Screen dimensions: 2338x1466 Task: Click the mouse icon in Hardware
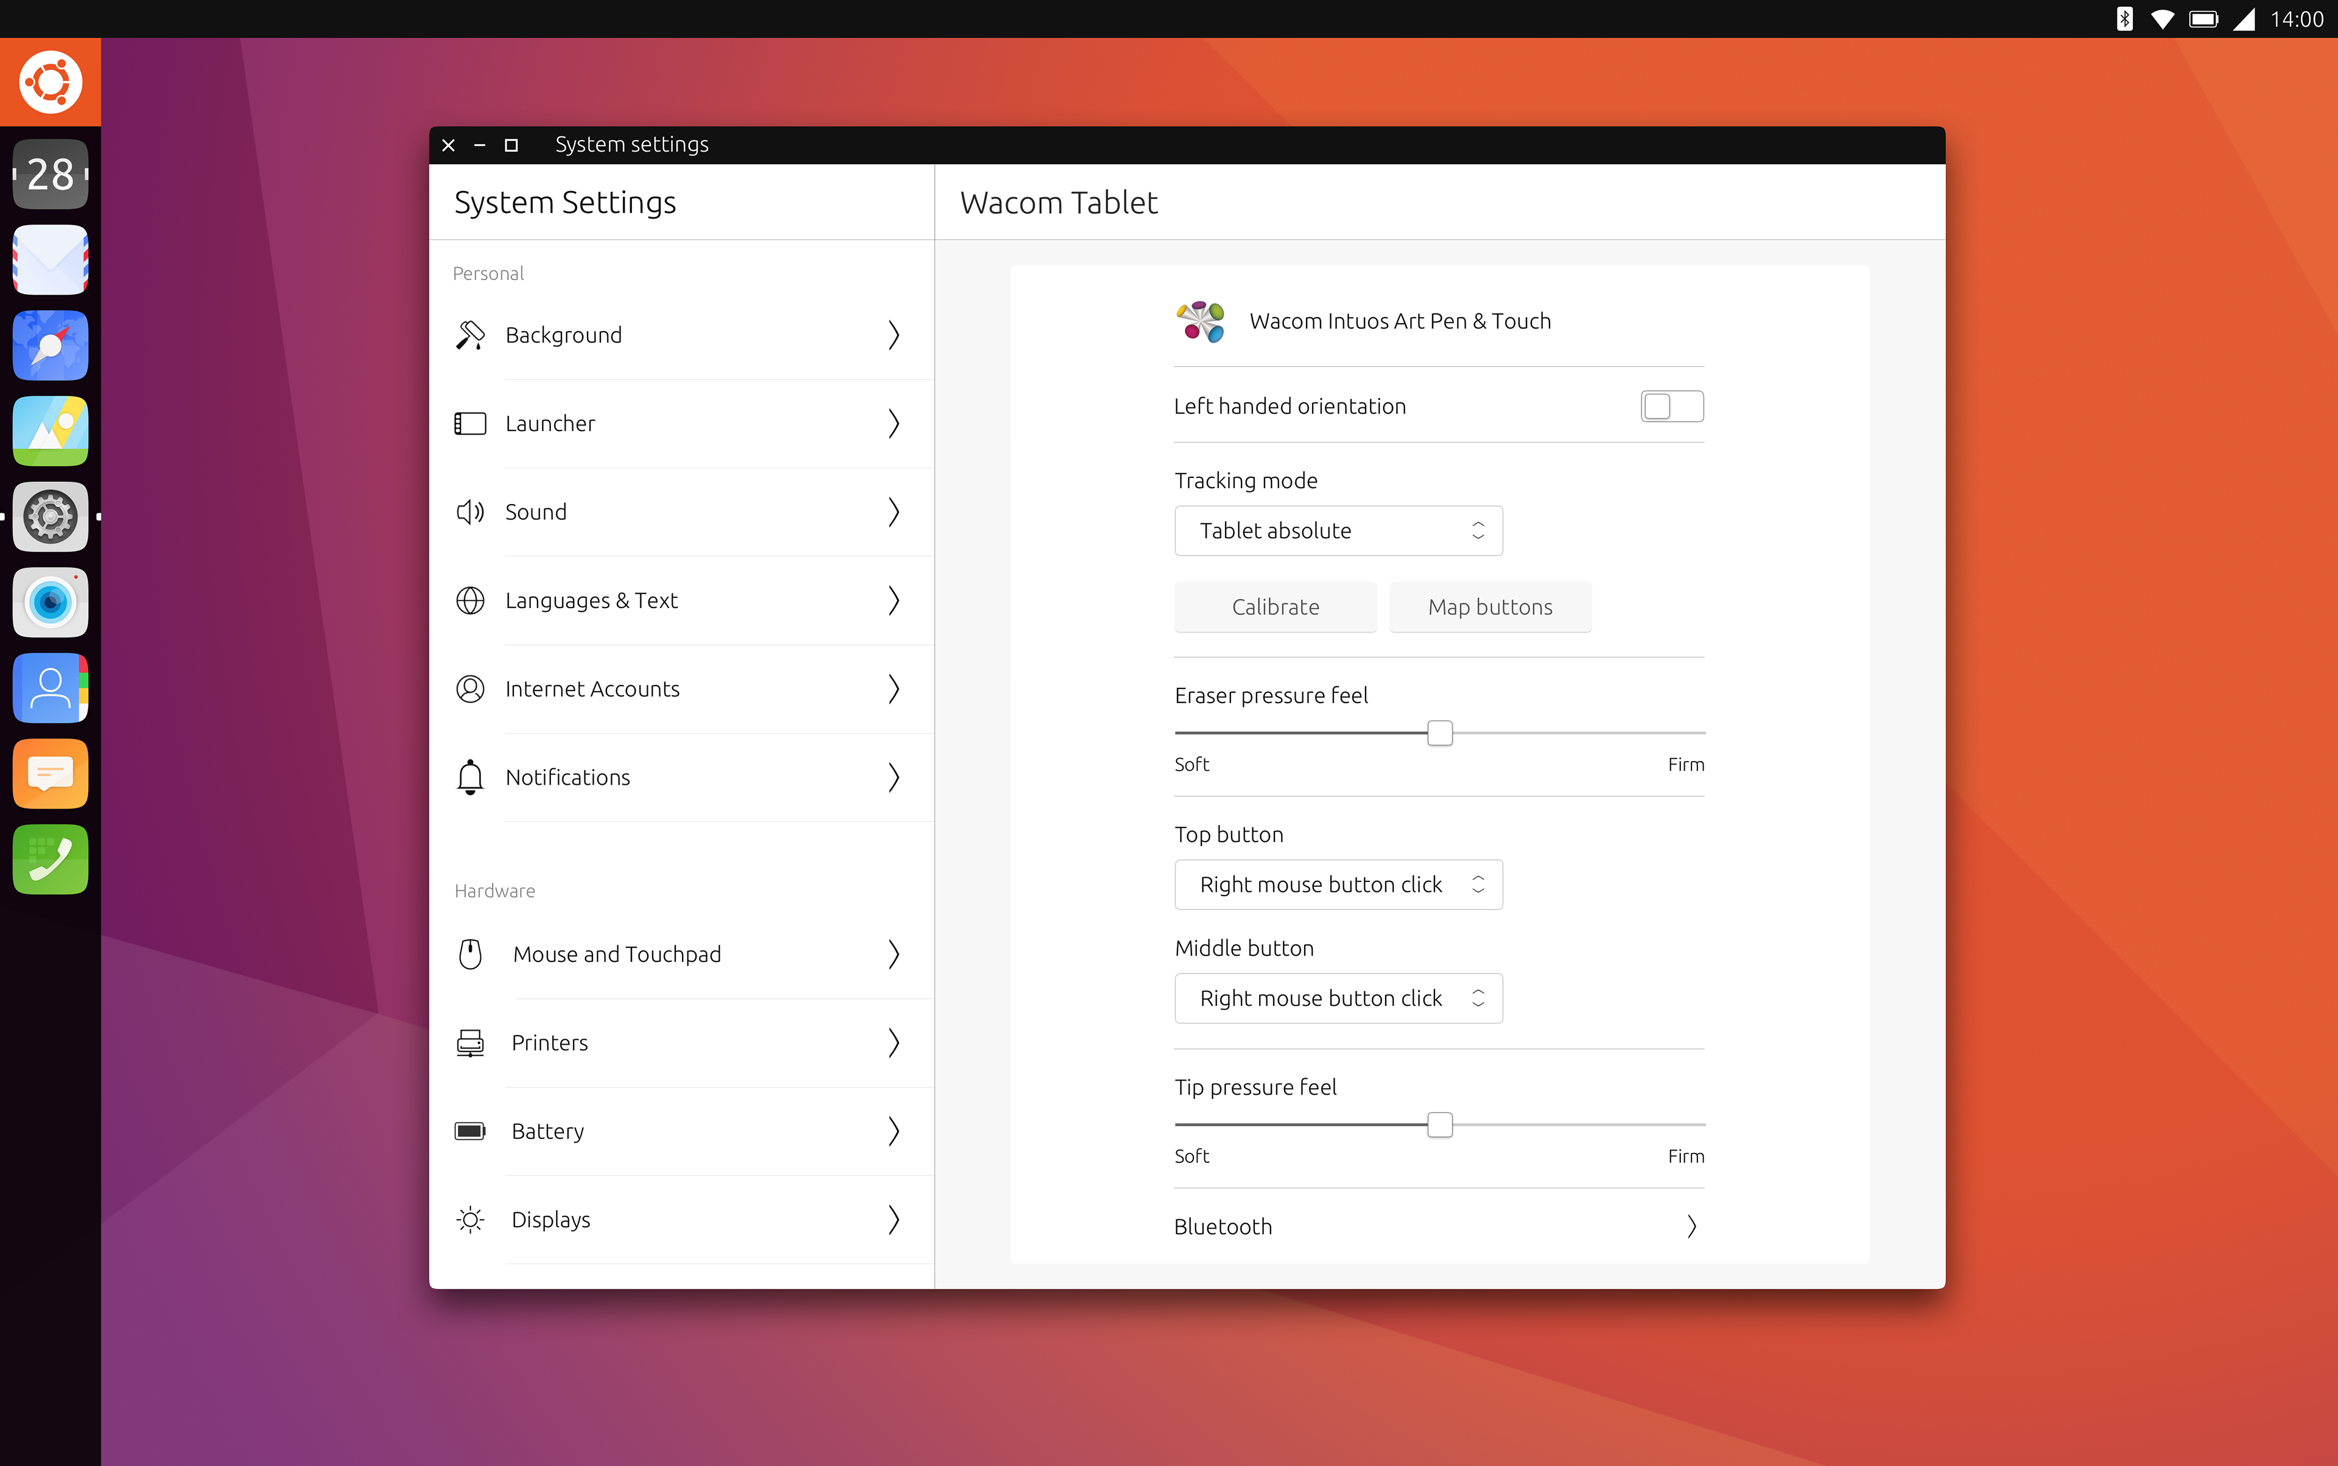click(x=470, y=954)
